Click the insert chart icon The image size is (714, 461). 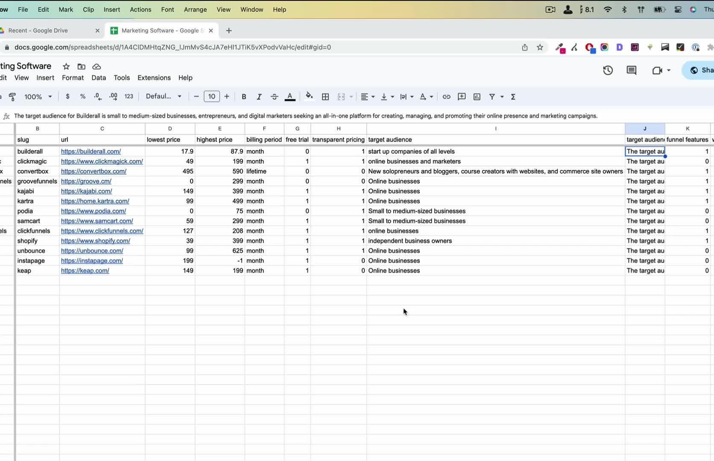(477, 96)
